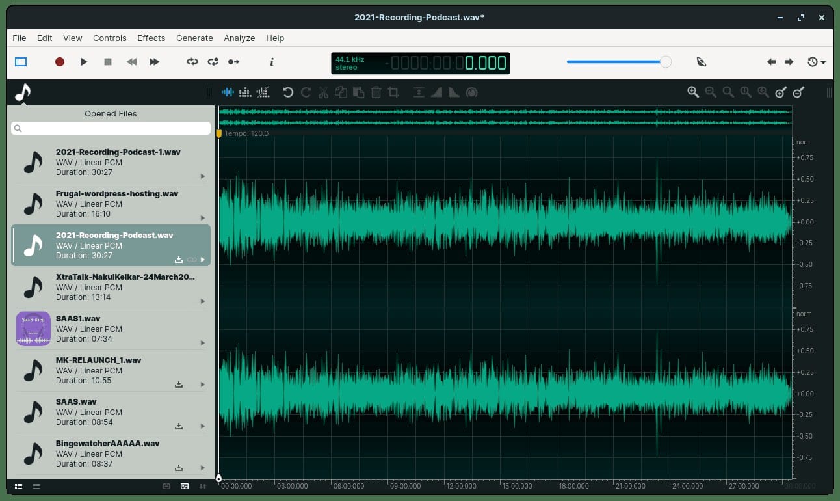Click play arrow on Frugal-wordpress-hosting.wav row
The width and height of the screenshot is (840, 501).
point(203,218)
